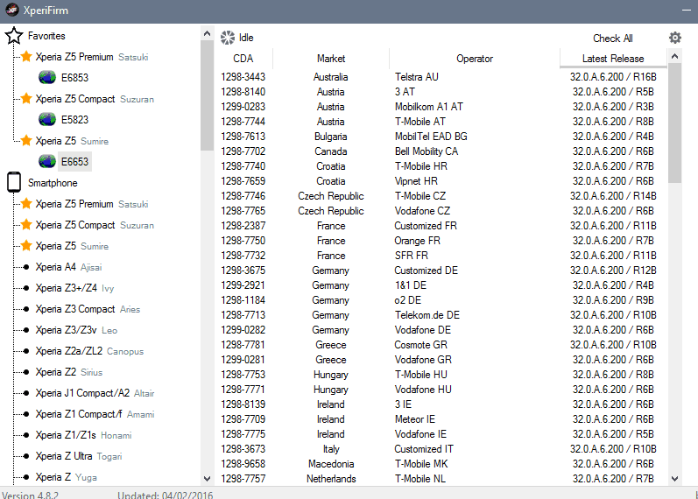Click firmware list scrollbar down arrow

pos(675,479)
